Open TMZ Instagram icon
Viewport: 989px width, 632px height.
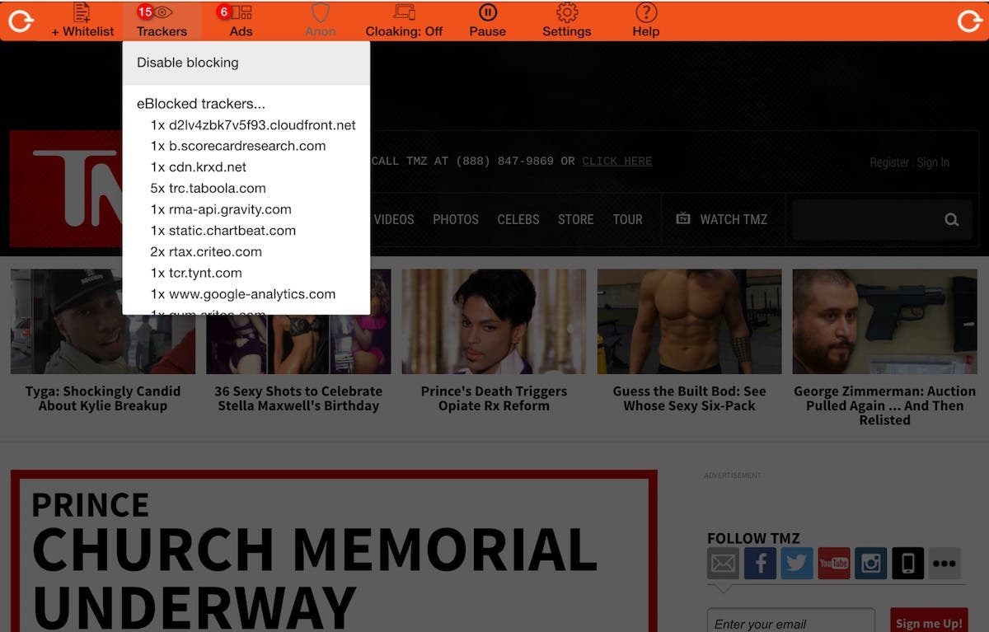tap(871, 564)
